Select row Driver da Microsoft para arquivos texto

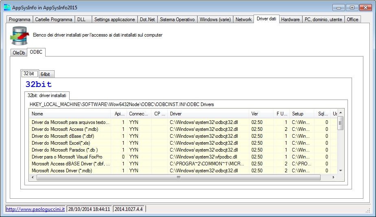coord(183,122)
